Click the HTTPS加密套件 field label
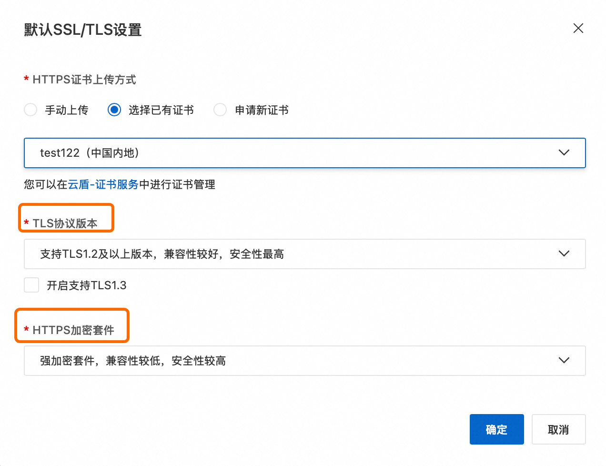 click(73, 330)
